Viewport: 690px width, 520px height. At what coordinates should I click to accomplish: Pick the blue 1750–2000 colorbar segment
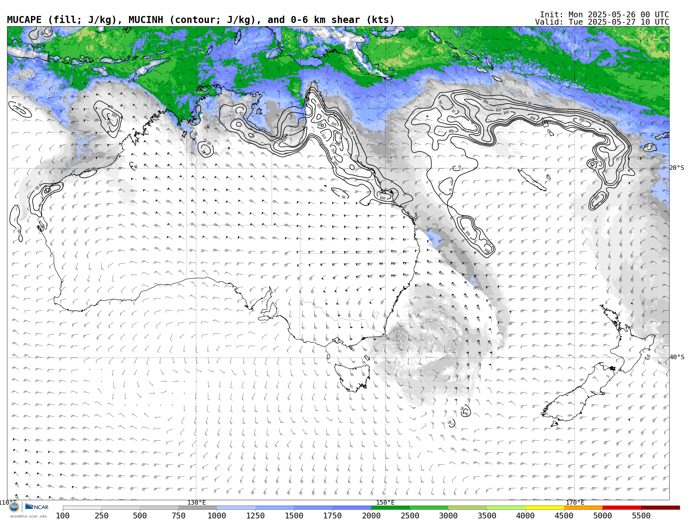pyautogui.click(x=352, y=508)
